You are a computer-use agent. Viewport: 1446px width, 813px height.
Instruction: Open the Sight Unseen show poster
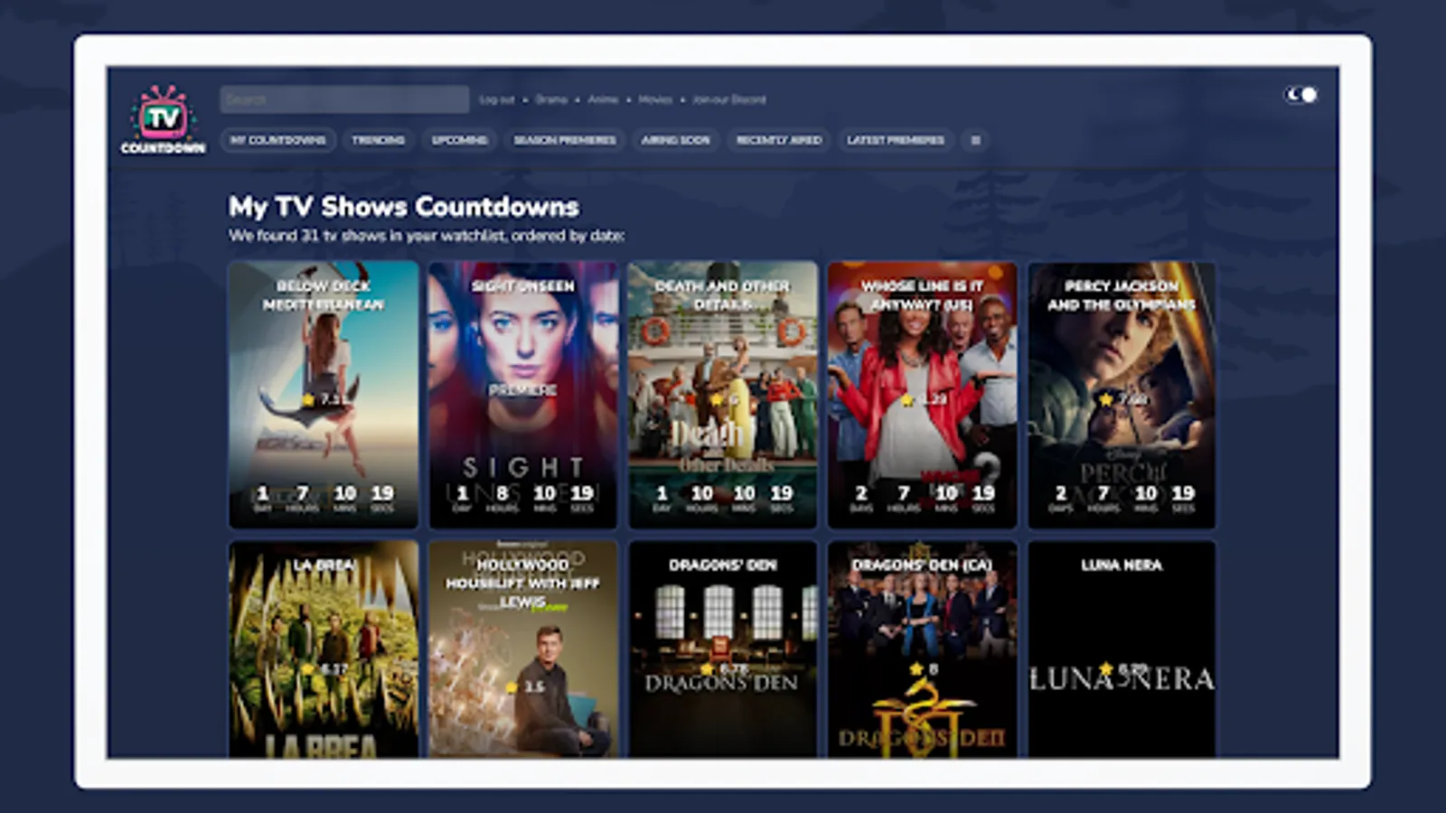point(522,393)
